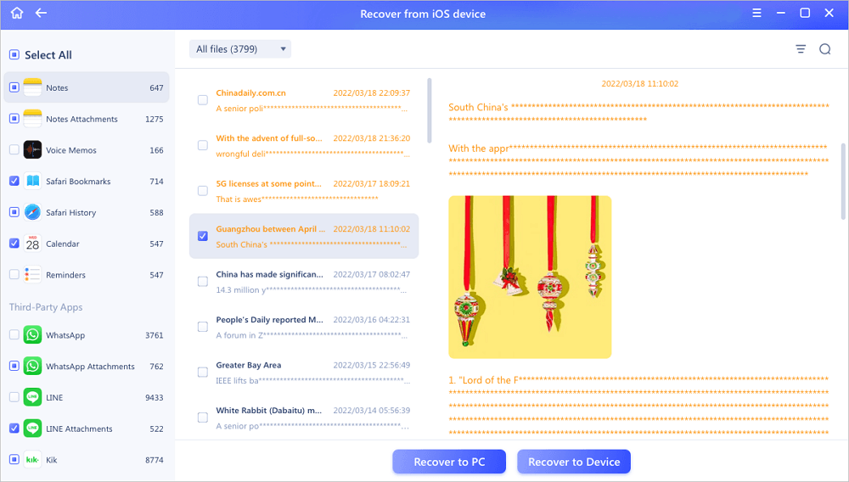The width and height of the screenshot is (849, 482).
Task: Click the 9433 count beside LINE
Action: 155,398
